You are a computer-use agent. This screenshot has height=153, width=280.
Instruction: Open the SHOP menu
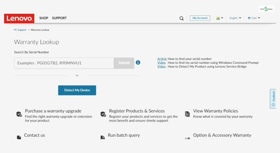click(44, 18)
